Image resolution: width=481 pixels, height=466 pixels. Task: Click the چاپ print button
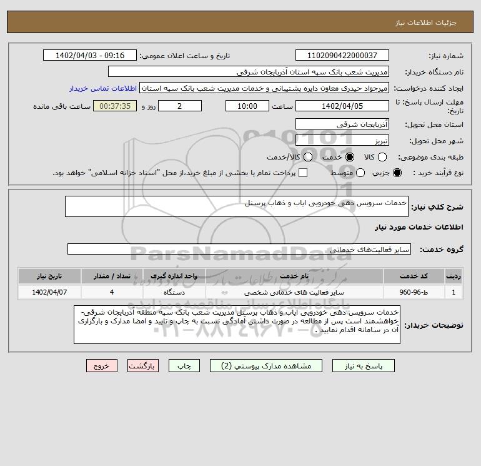[184, 366]
